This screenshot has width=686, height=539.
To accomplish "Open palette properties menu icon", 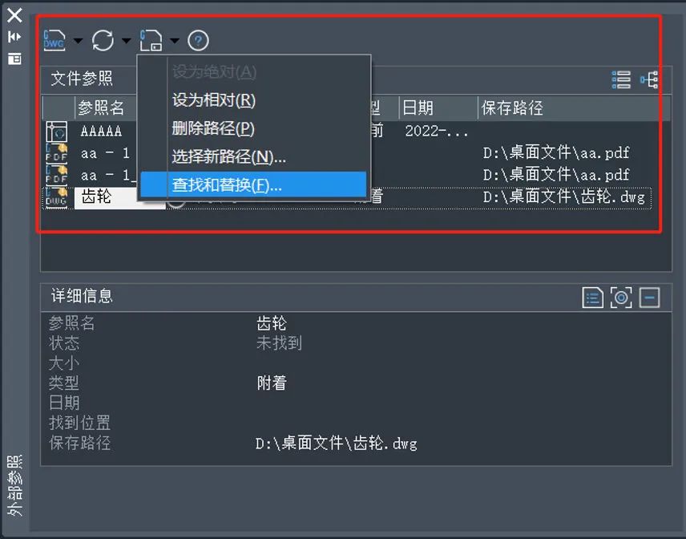I will click(x=14, y=59).
